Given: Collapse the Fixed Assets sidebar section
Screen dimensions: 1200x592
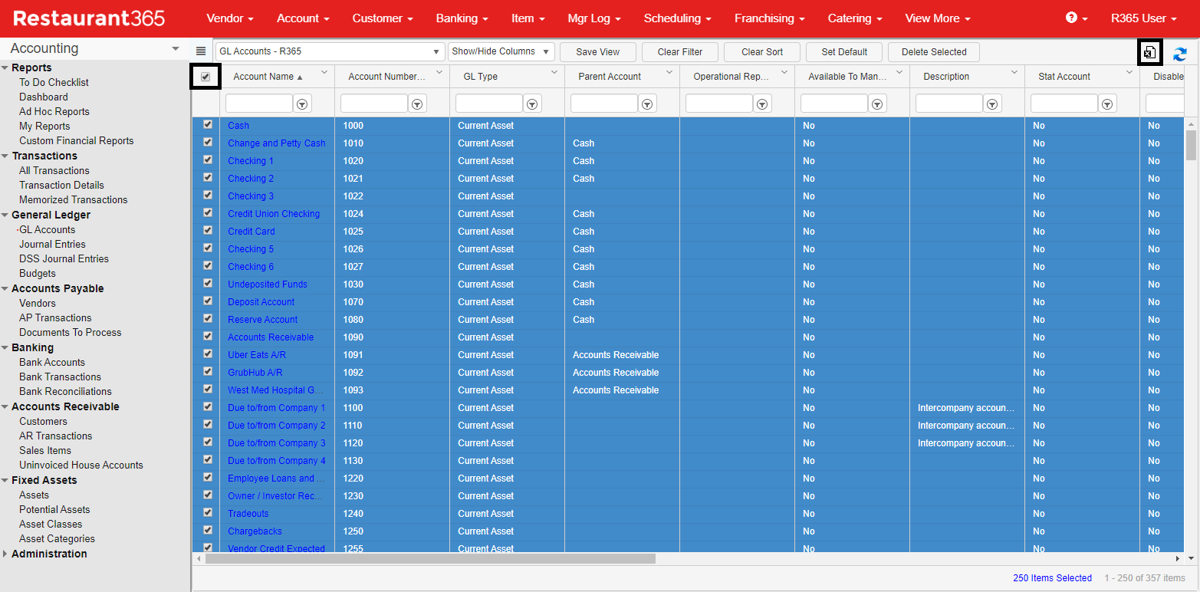Looking at the screenshot, I should tap(5, 480).
